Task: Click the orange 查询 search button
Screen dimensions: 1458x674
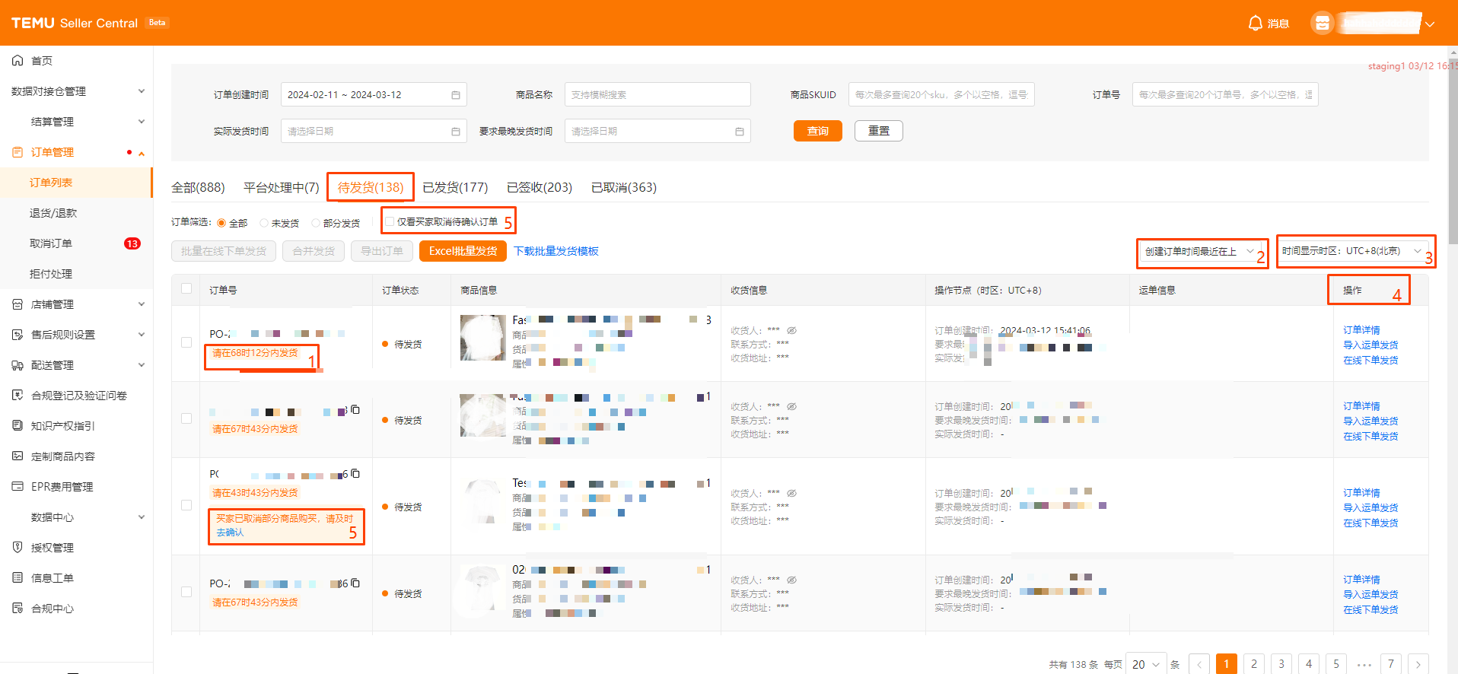Action: point(818,131)
